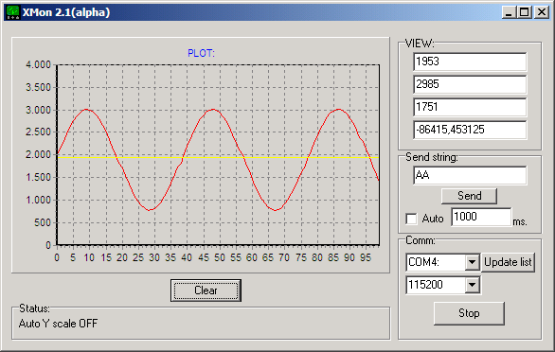The image size is (555, 352).
Task: Select the first VIEW field showing 1953
Action: tap(470, 62)
